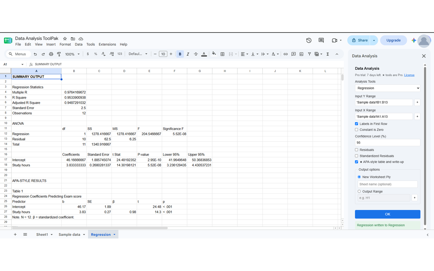This screenshot has height=271, width=434.
Task: Open the comments panel in the header
Action: click(321, 40)
